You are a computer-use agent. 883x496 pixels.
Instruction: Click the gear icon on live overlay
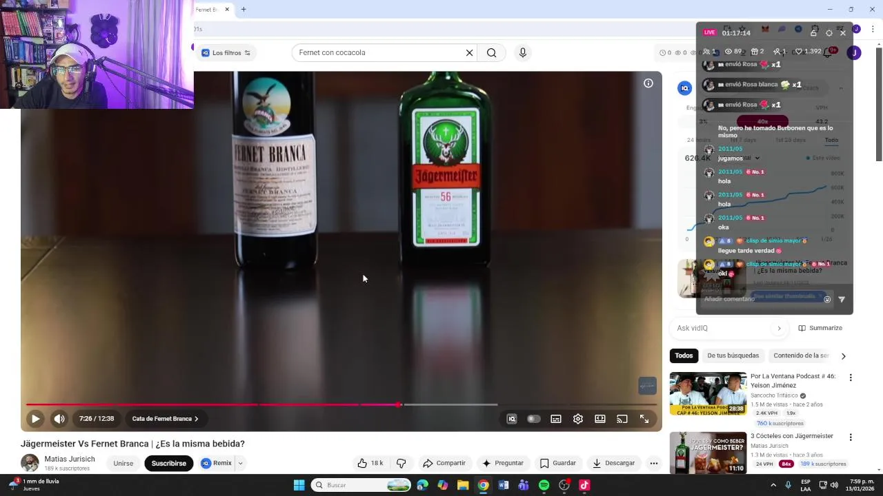pyautogui.click(x=829, y=32)
